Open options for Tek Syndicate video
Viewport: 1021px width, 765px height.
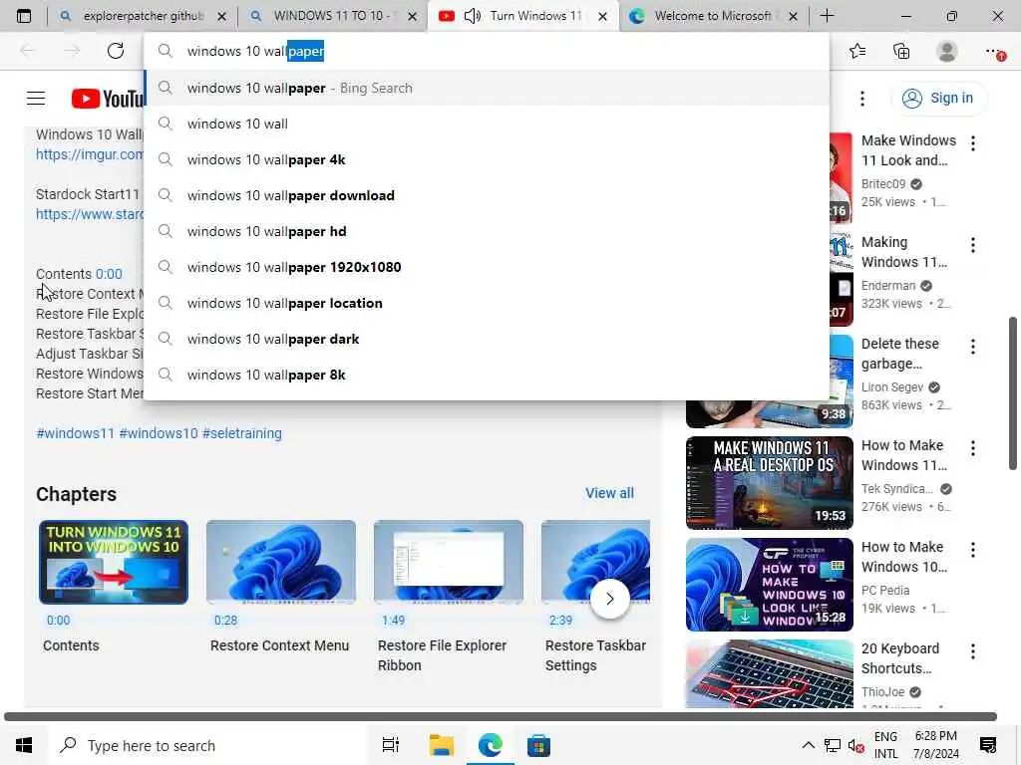pos(973,448)
